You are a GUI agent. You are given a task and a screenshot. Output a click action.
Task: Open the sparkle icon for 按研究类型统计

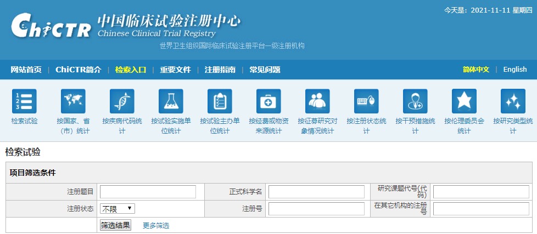513,101
